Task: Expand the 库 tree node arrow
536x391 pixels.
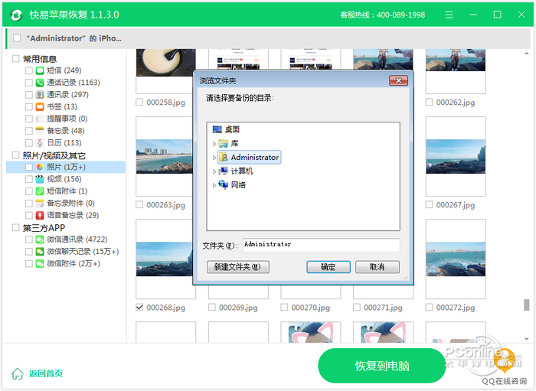Action: coord(214,144)
